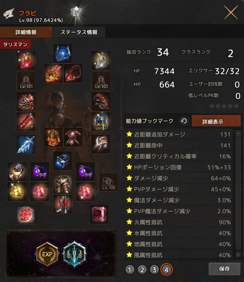
Task: Select the teal sword emblem badge
Action: coord(74,254)
